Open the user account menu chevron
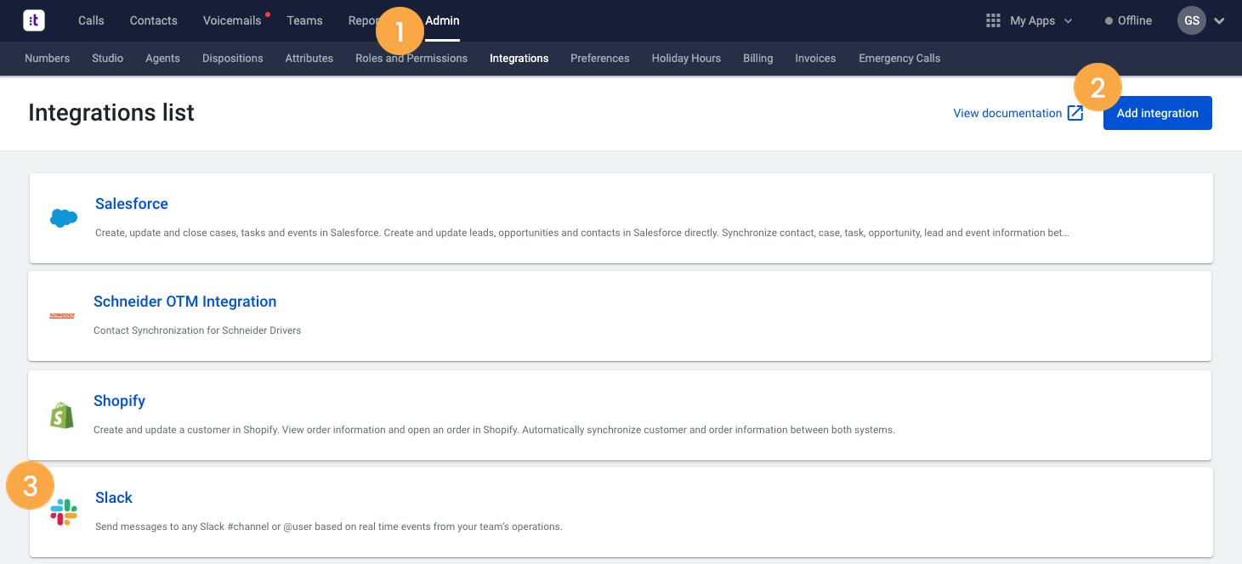This screenshot has width=1242, height=564. tap(1219, 21)
